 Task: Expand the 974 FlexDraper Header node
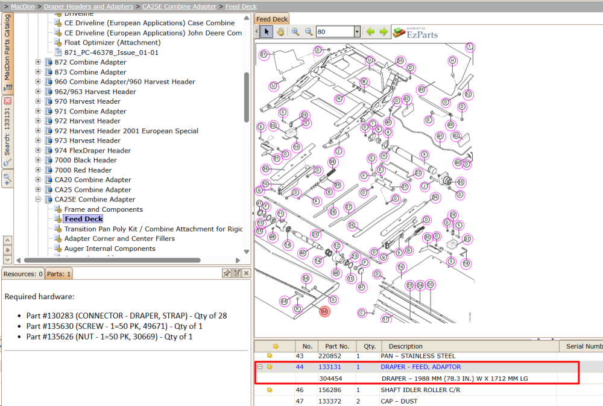tap(38, 150)
